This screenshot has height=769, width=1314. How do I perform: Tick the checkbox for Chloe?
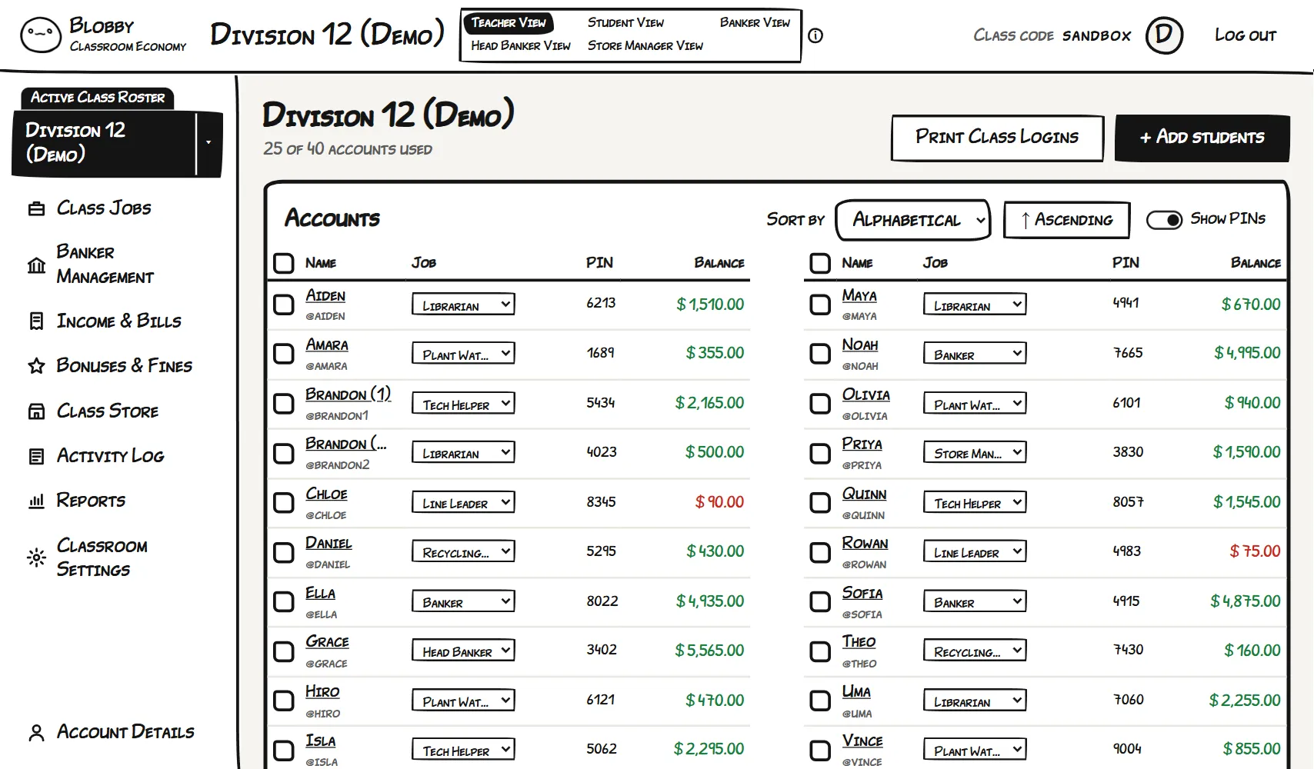pyautogui.click(x=284, y=503)
